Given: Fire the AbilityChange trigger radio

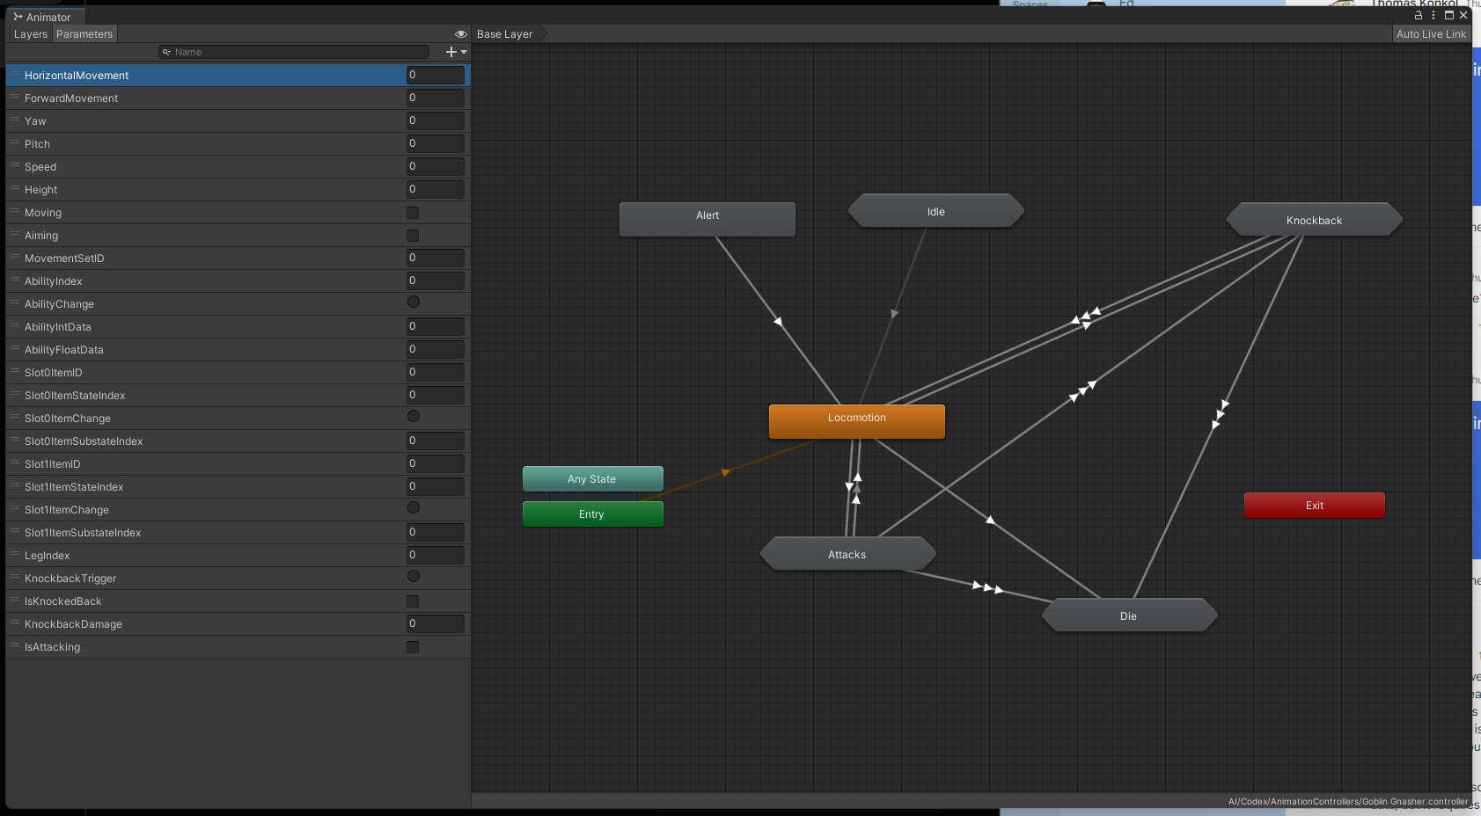Looking at the screenshot, I should 414,302.
